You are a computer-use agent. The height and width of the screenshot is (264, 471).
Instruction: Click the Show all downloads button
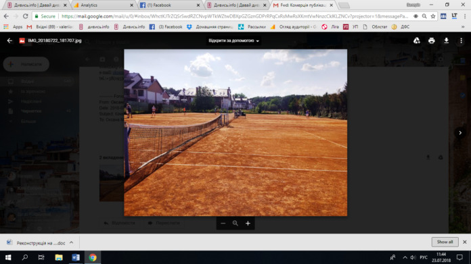pyautogui.click(x=445, y=242)
